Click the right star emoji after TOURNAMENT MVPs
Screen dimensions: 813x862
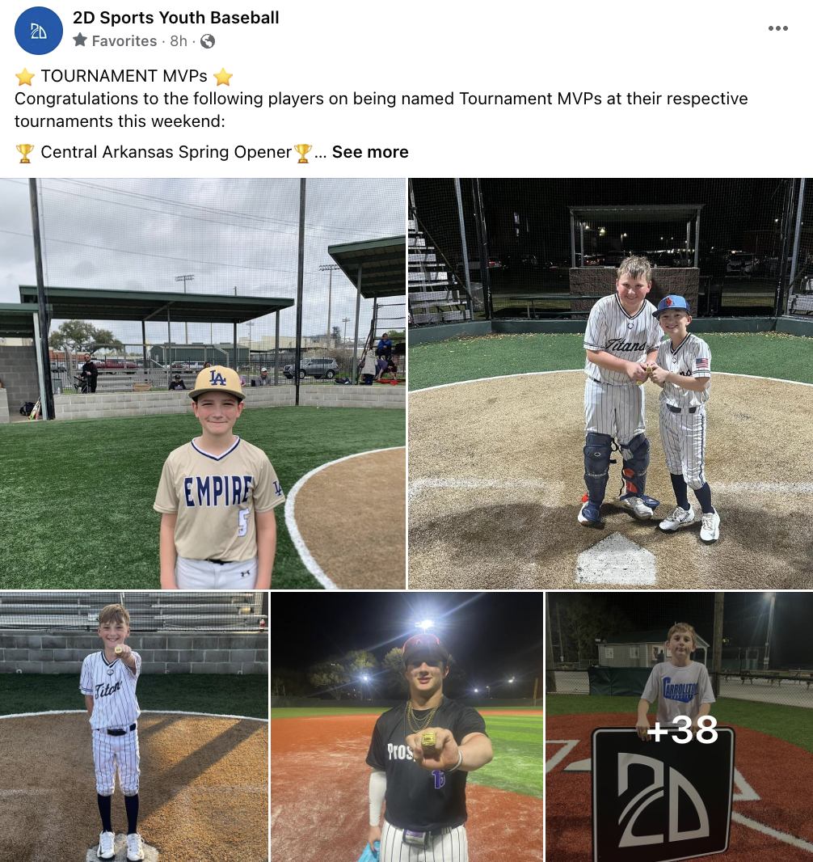click(x=223, y=76)
